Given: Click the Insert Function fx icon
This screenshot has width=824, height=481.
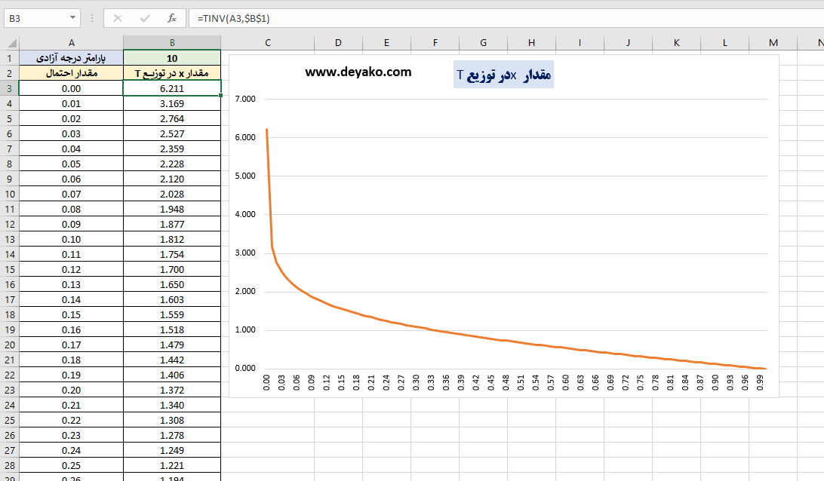Looking at the screenshot, I should [x=172, y=17].
